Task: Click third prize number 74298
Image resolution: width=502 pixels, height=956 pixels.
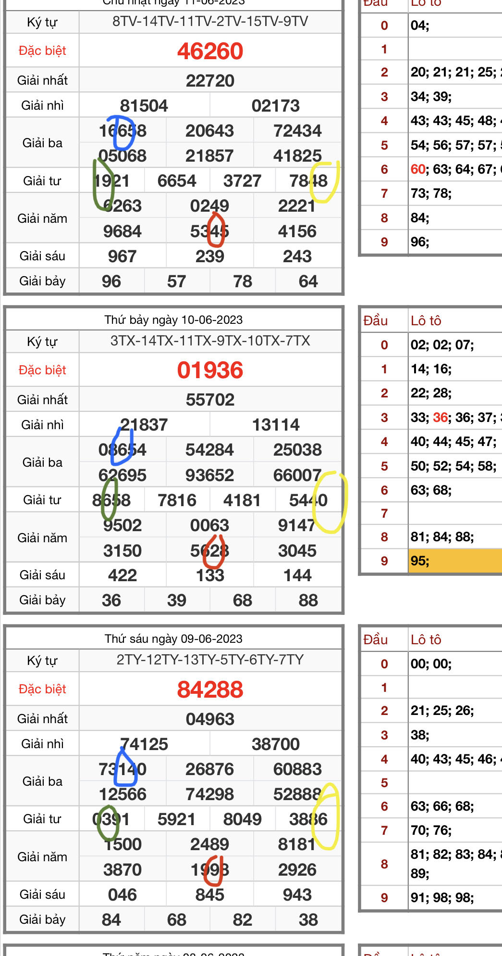Action: point(210,794)
